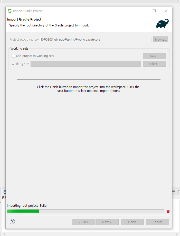Open help via the question mark icon

tap(12, 222)
